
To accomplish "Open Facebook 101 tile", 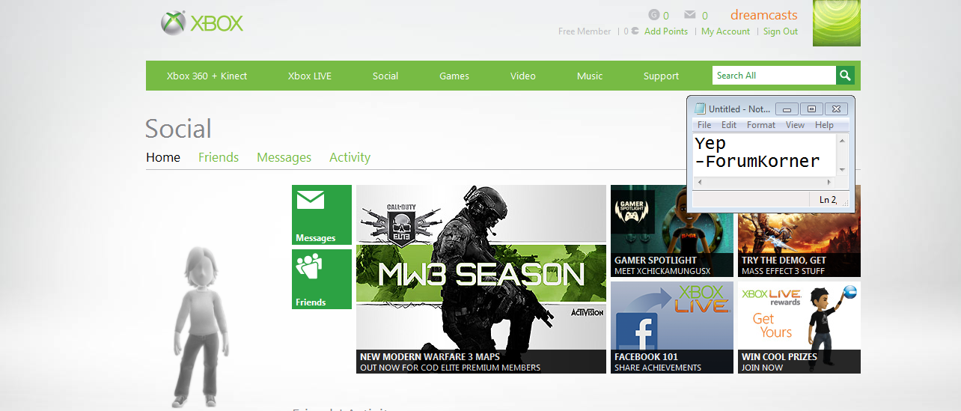I will coord(672,327).
